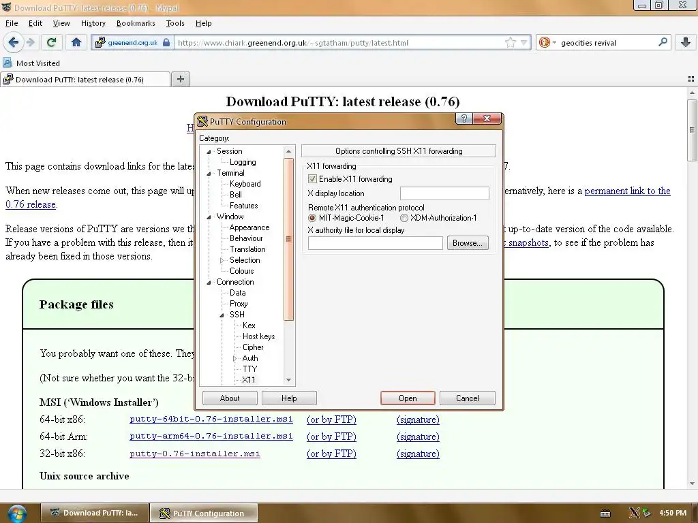Click the X server tray icon
This screenshot has width=698, height=523.
point(634,513)
